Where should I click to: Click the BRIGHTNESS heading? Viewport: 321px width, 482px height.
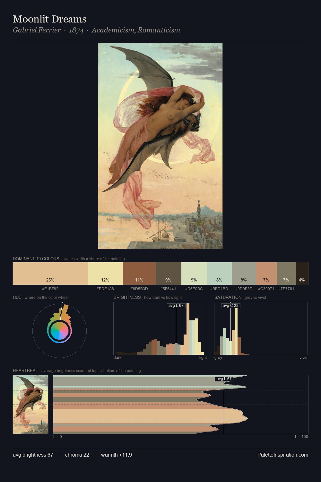[x=127, y=297]
